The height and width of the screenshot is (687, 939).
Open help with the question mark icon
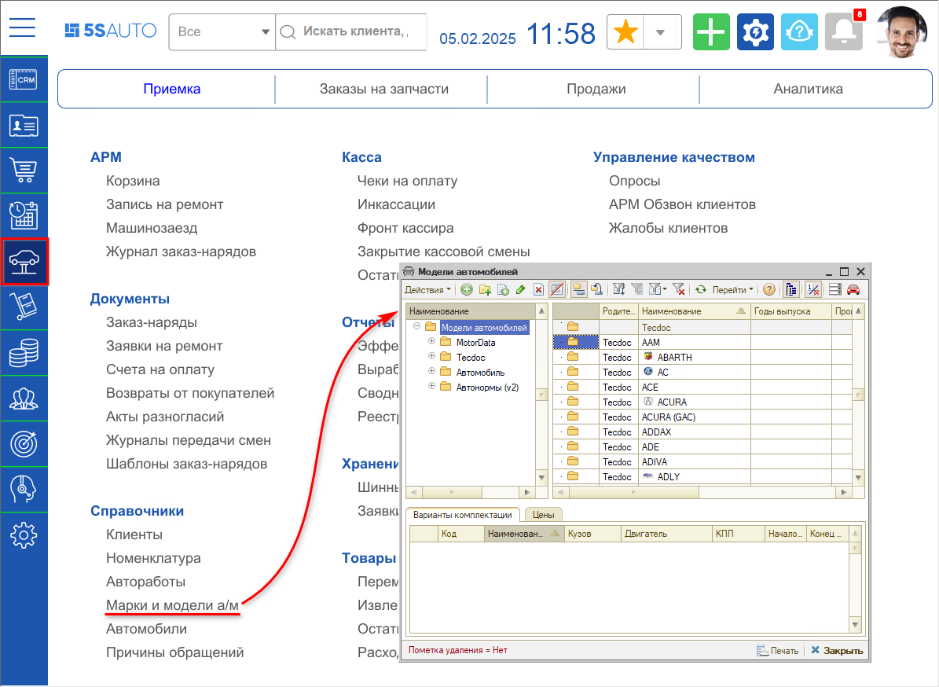[x=768, y=289]
